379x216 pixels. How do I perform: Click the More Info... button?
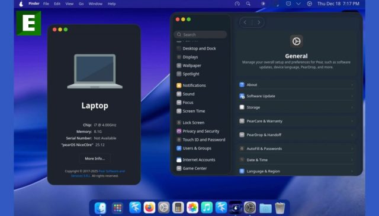click(95, 158)
